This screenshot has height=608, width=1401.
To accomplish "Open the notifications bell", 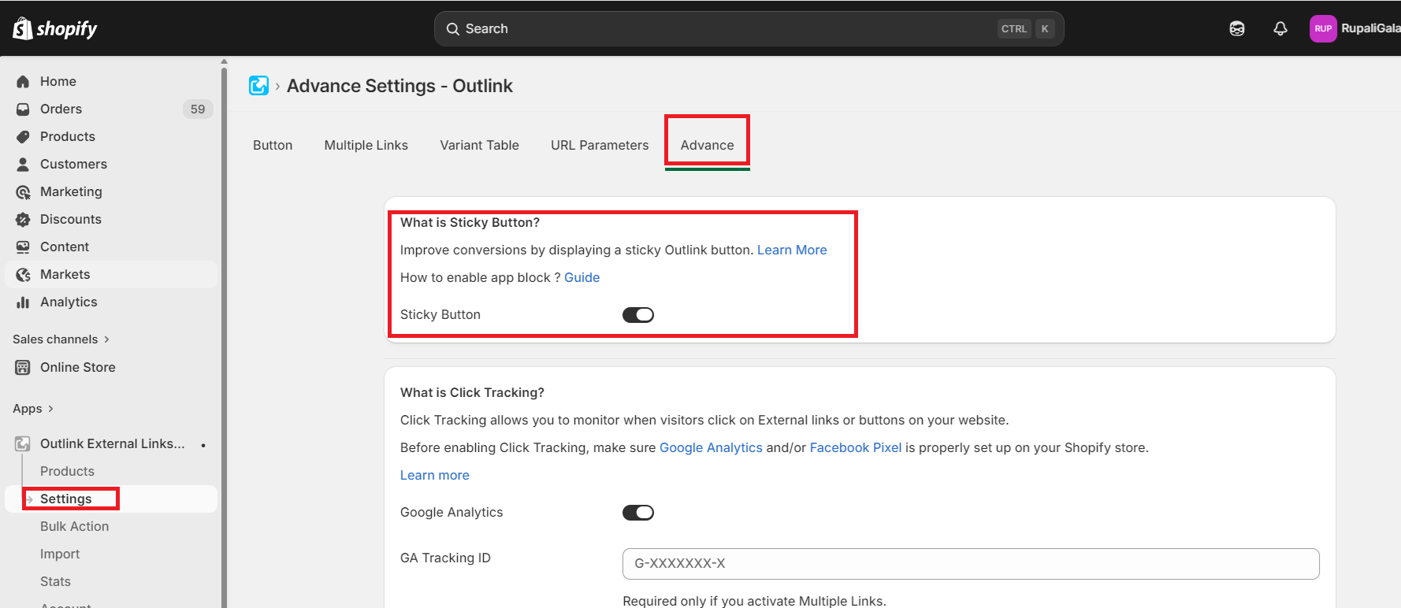I will tap(1280, 28).
